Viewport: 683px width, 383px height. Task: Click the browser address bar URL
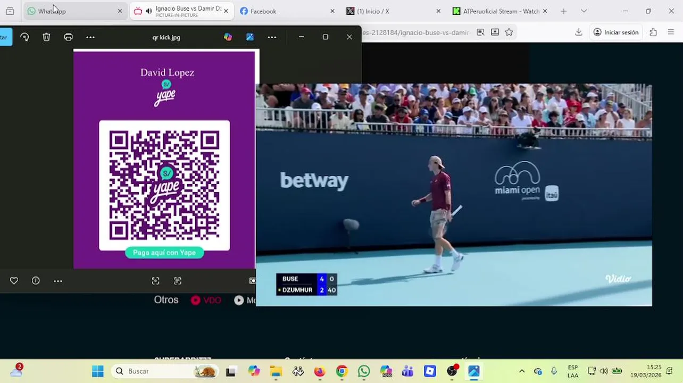tap(417, 32)
